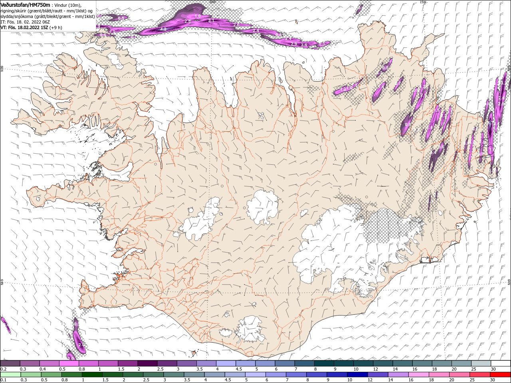Select the light pink 16 rain scale swatch
Viewport: 511px width, 383px height.
[418, 374]
